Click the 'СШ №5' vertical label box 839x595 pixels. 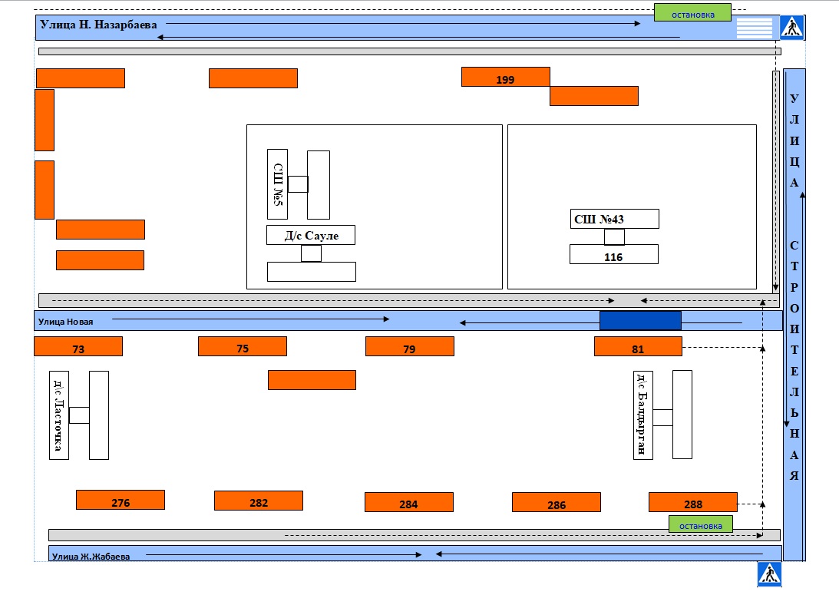277,184
